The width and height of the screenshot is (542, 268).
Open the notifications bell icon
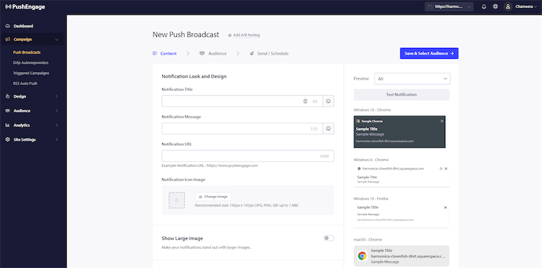pos(484,7)
